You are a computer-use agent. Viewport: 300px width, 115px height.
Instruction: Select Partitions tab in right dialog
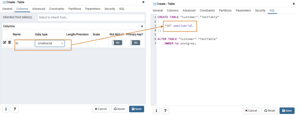coord(225,11)
